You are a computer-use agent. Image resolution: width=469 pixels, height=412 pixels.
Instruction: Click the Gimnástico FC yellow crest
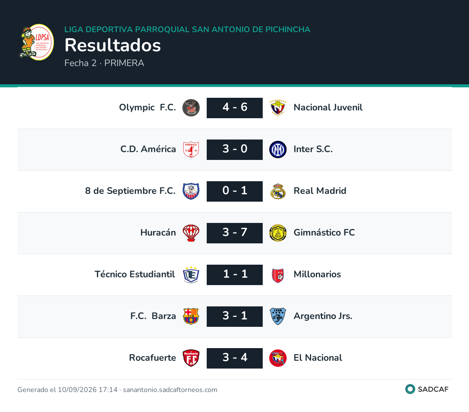278,233
